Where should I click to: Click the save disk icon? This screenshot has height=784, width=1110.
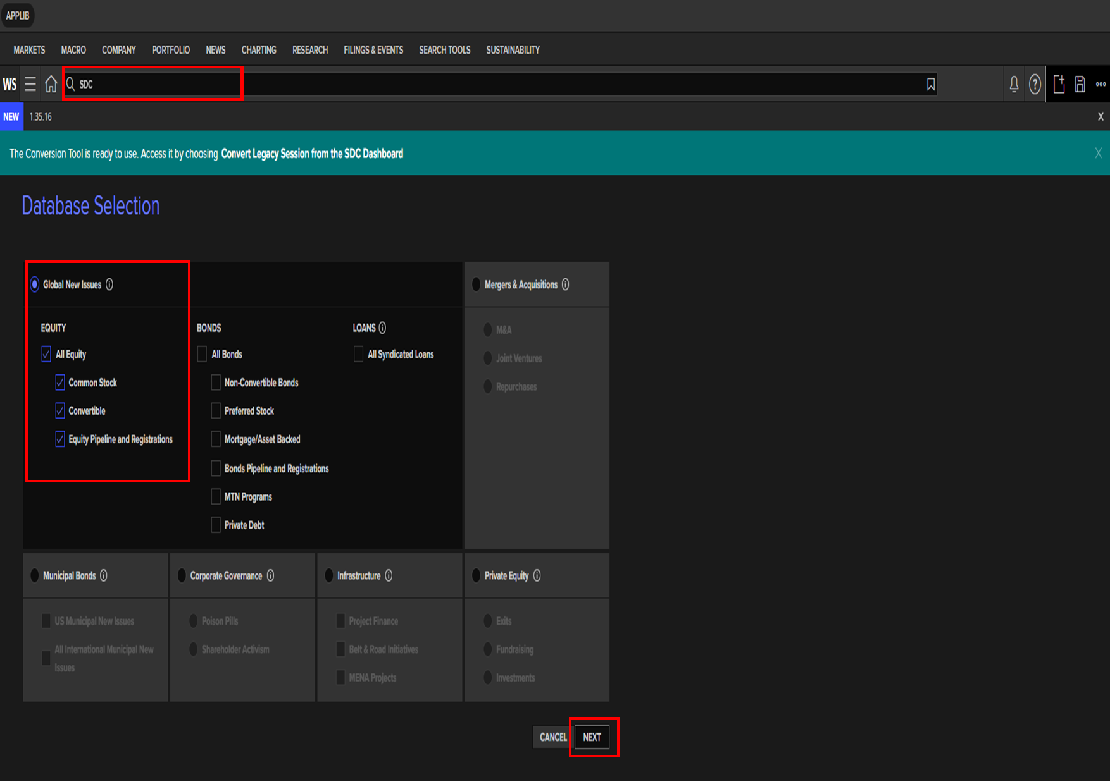tap(1080, 84)
